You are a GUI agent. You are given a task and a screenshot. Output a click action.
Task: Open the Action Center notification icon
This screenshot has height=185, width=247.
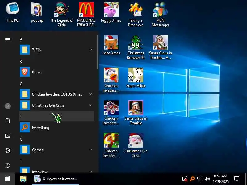click(x=237, y=179)
